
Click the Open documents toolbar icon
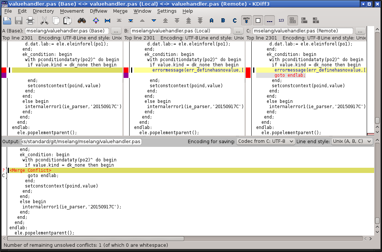coord(7,21)
